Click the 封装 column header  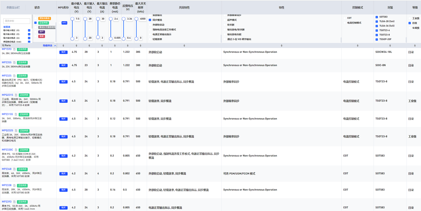click(x=390, y=7)
